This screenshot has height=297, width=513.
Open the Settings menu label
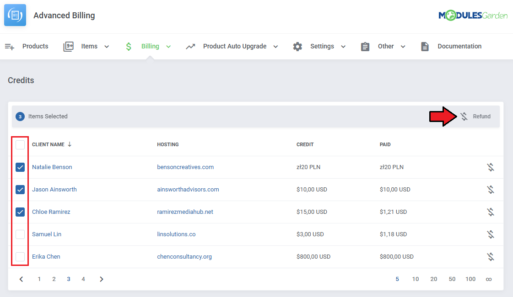[322, 47]
